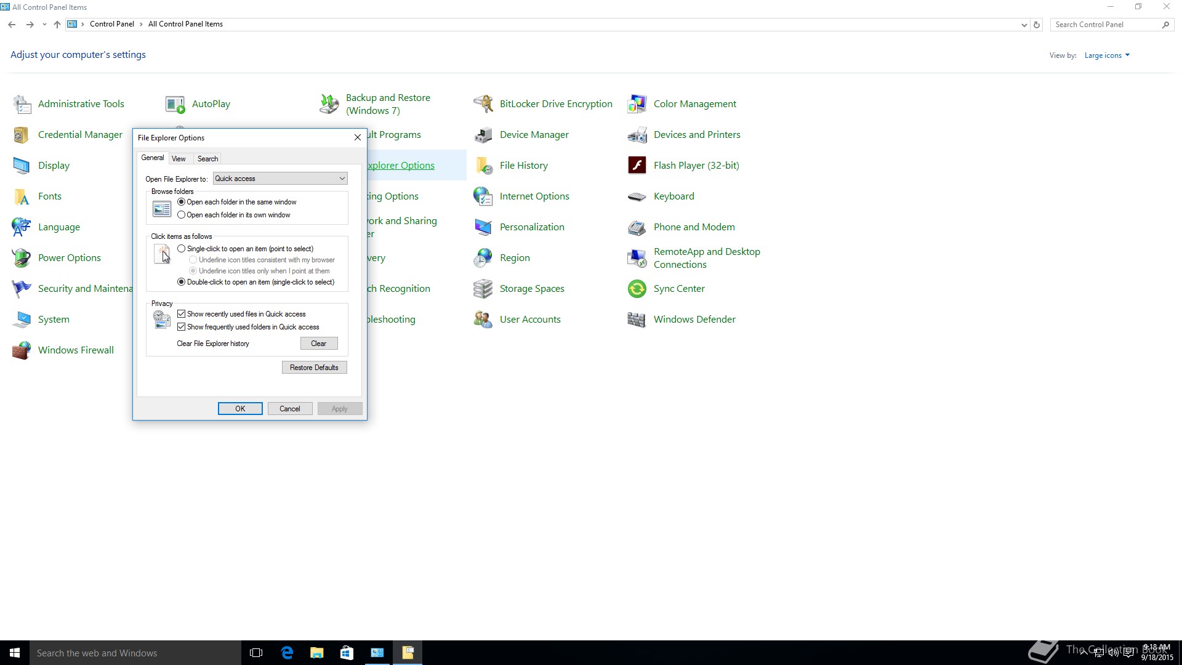Open Security and Maintenance link

(x=85, y=289)
